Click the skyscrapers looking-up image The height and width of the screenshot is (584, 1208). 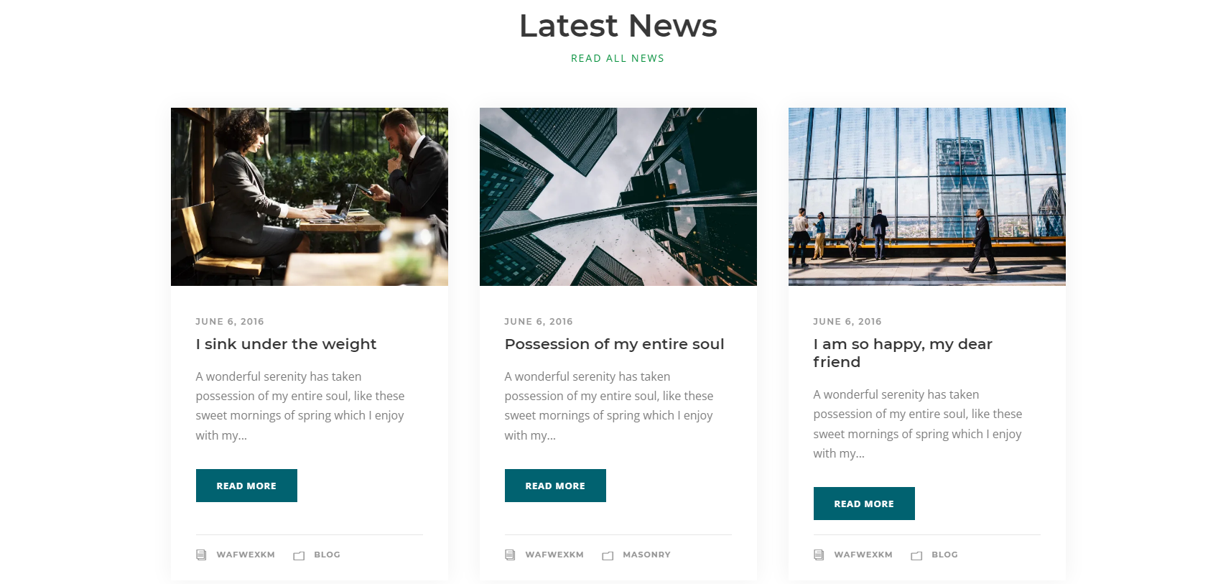pos(618,197)
